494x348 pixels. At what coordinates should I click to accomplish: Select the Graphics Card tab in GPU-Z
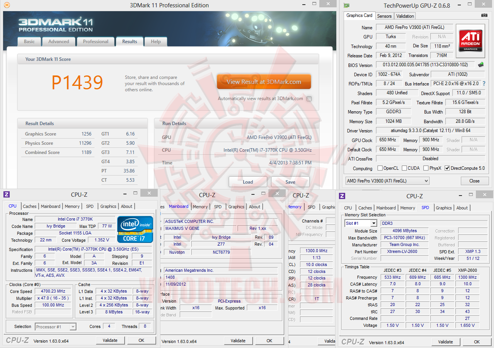tap(359, 15)
